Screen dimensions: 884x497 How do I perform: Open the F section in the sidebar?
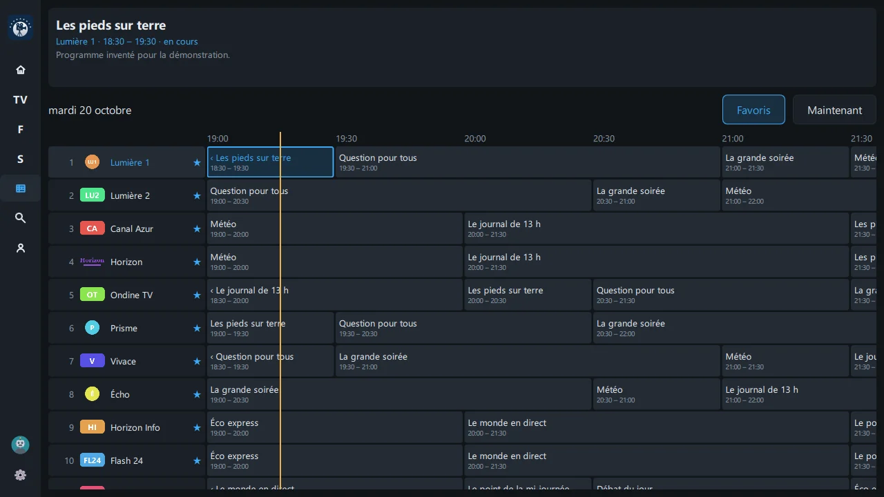(20, 129)
